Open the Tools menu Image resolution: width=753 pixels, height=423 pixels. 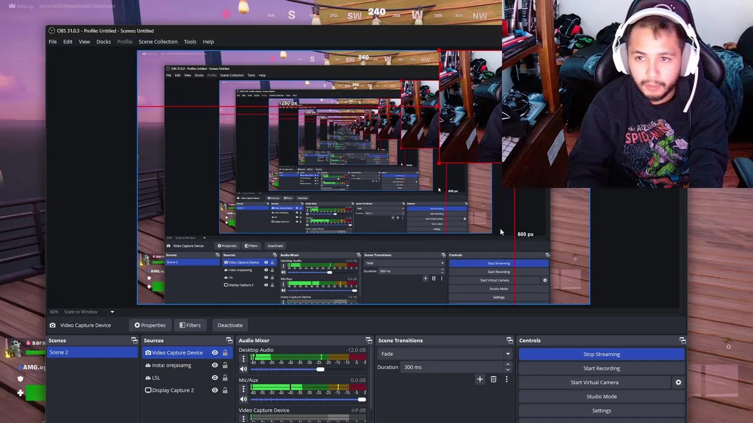click(190, 42)
